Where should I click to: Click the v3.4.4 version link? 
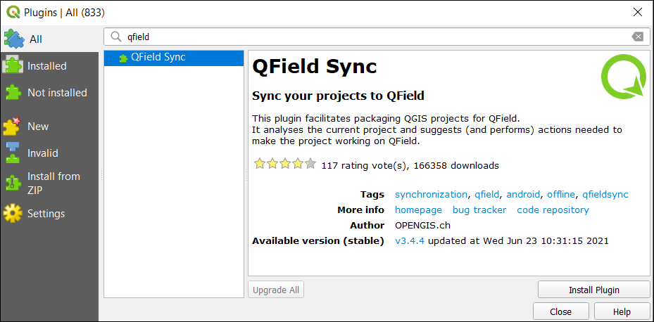tap(410, 240)
